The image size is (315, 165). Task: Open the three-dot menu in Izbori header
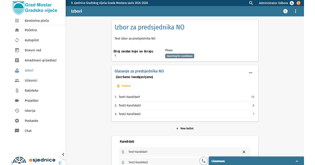click(x=296, y=11)
